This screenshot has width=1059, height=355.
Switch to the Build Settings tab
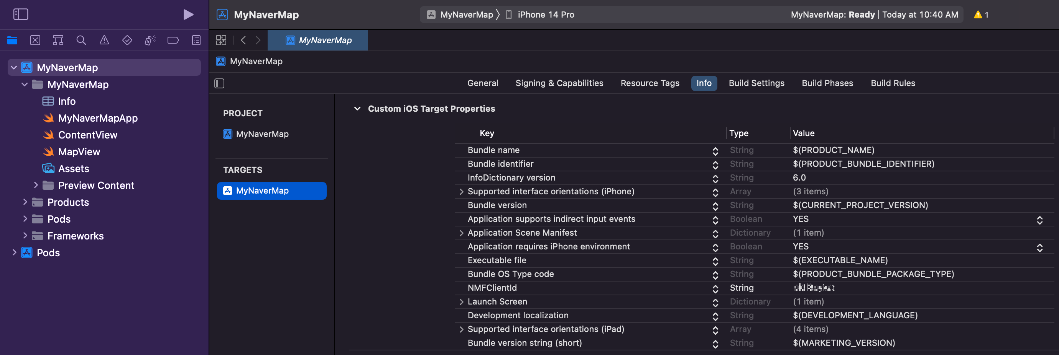point(756,83)
